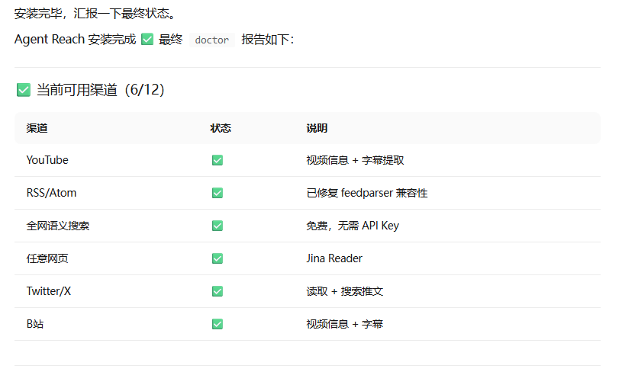Click the RSS/Atom status checkmark
The width and height of the screenshot is (622, 372).
pyautogui.click(x=218, y=193)
